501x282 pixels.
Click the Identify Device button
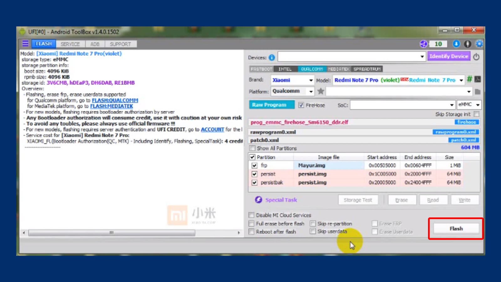tap(449, 56)
